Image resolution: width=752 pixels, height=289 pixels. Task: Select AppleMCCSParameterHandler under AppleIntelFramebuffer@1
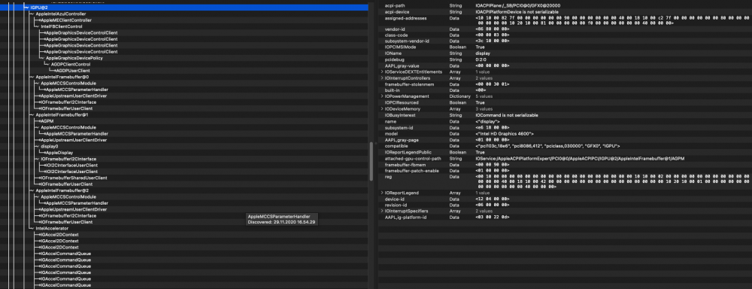77,133
